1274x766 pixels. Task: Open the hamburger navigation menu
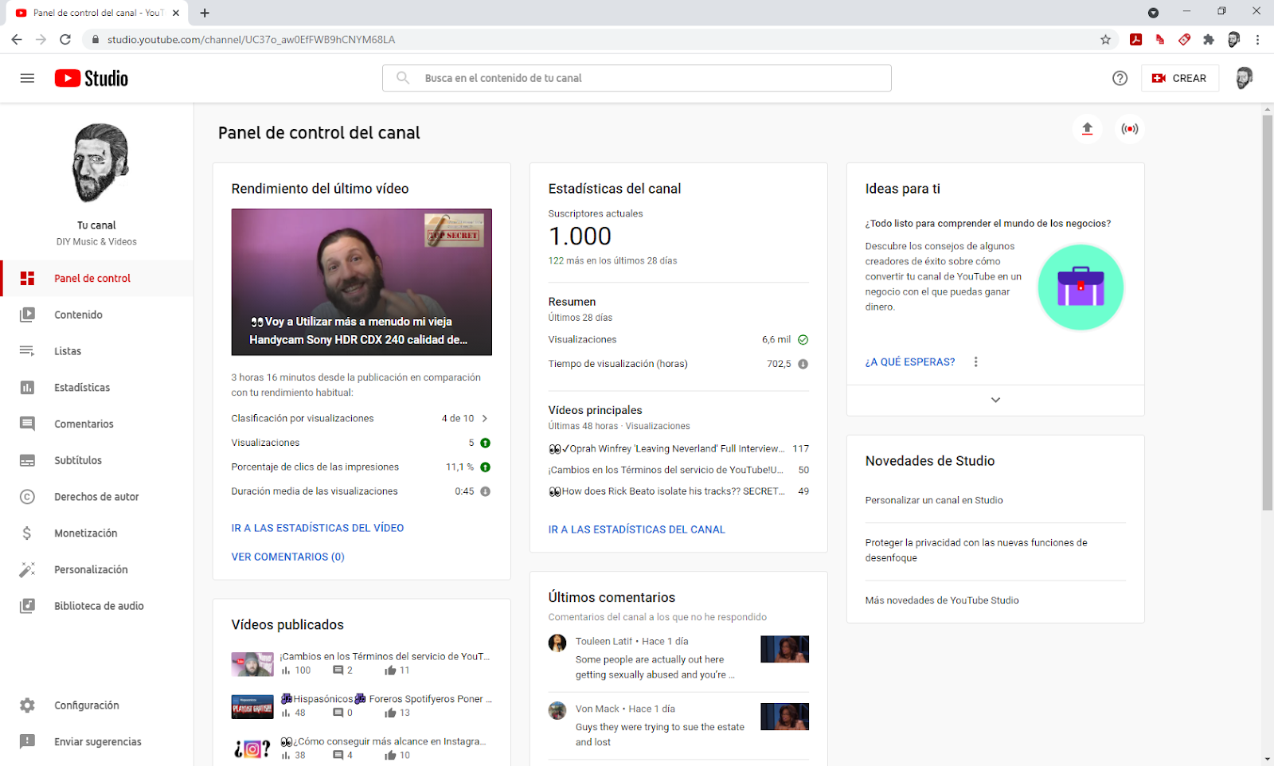pyautogui.click(x=27, y=78)
